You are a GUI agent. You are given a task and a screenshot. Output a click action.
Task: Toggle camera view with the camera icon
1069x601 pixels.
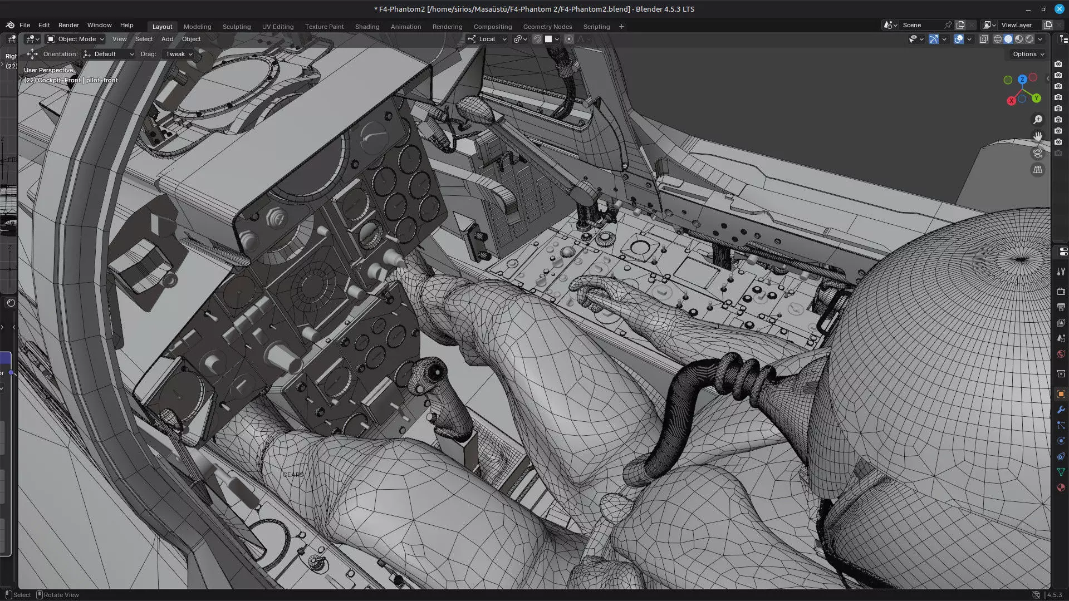click(1038, 153)
